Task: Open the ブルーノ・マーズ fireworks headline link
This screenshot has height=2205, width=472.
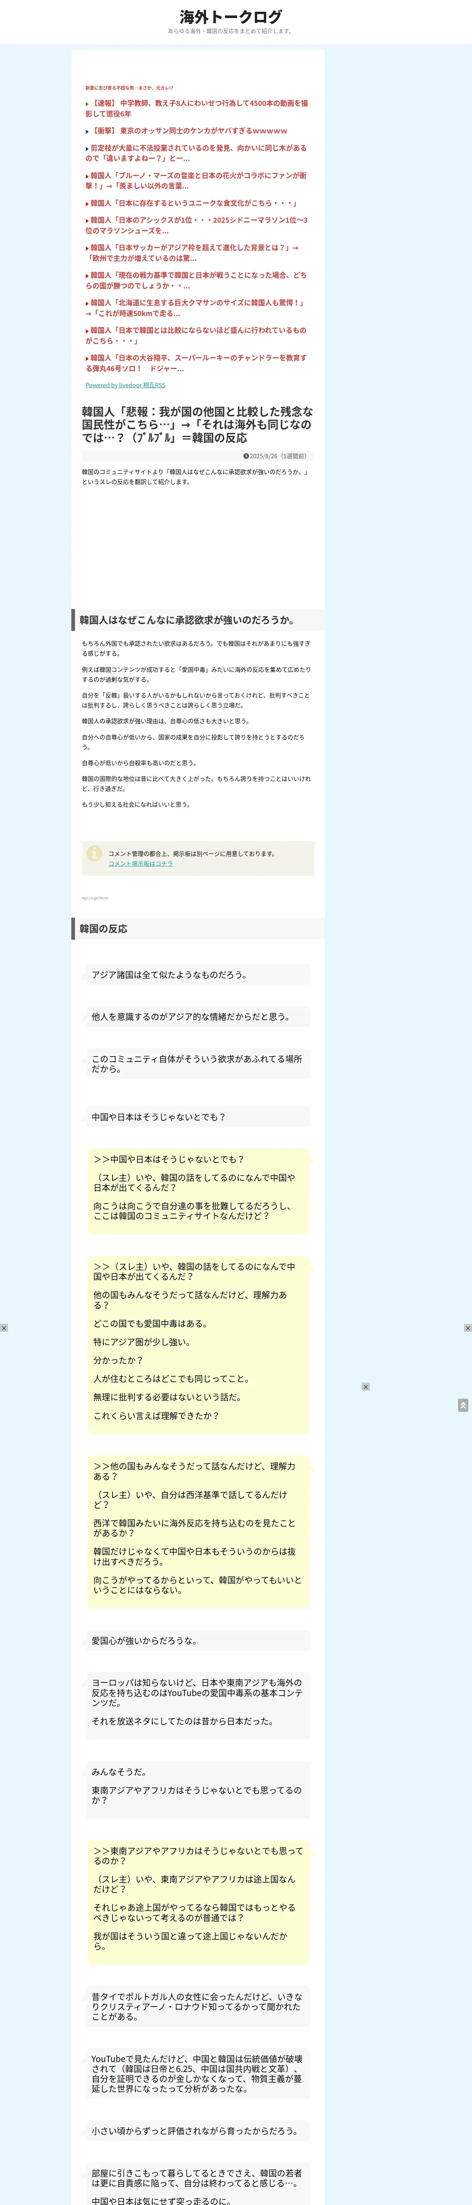Action: point(196,180)
